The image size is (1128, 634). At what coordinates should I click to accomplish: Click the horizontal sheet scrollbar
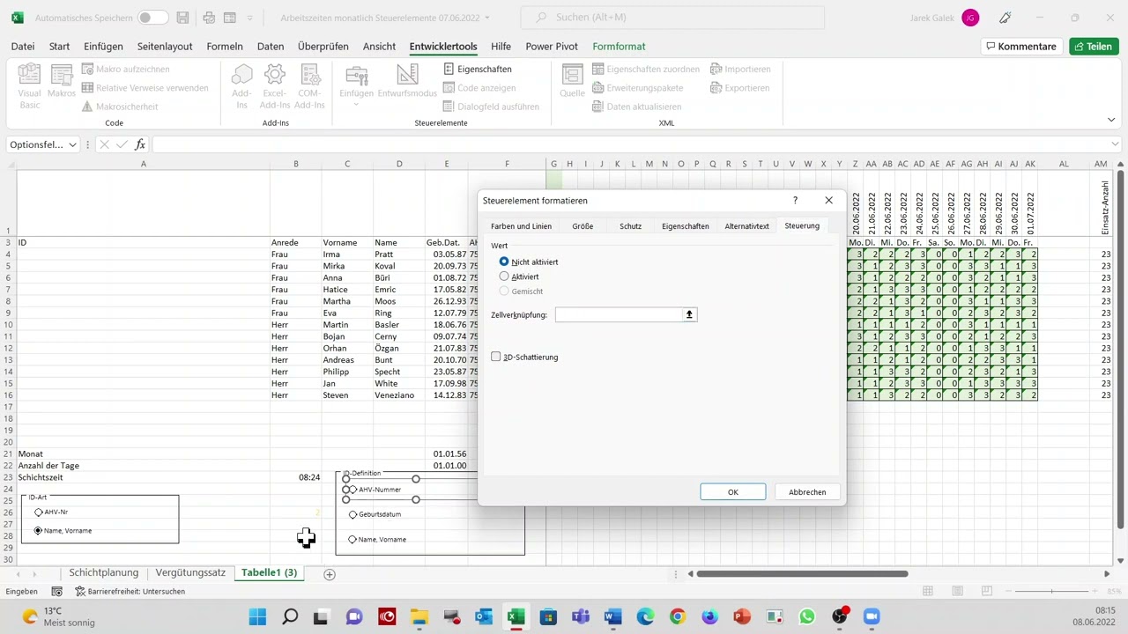(802, 574)
